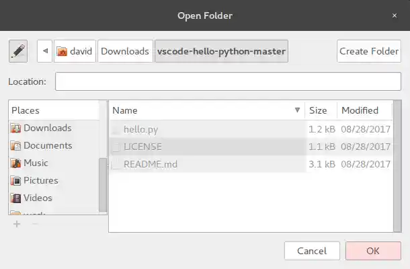This screenshot has height=269, width=410.
Task: Click the Music folder icon
Action: click(15, 163)
